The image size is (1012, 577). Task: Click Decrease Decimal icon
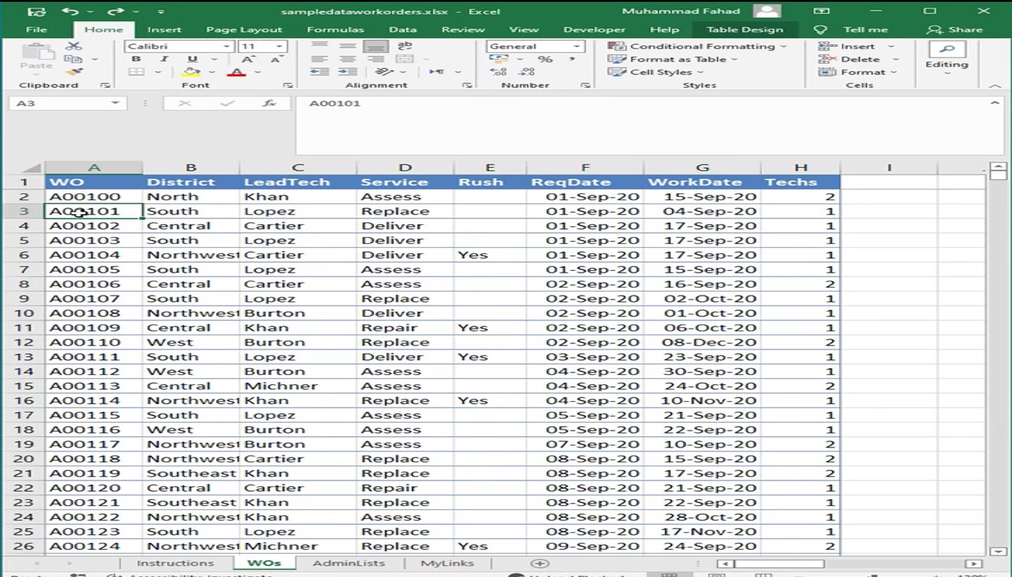click(x=526, y=72)
